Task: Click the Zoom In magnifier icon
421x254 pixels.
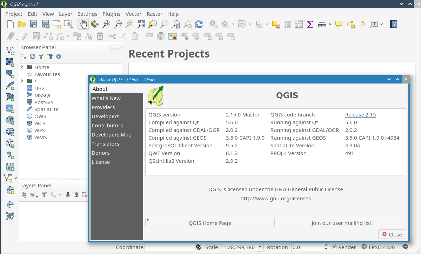Action: (x=106, y=24)
